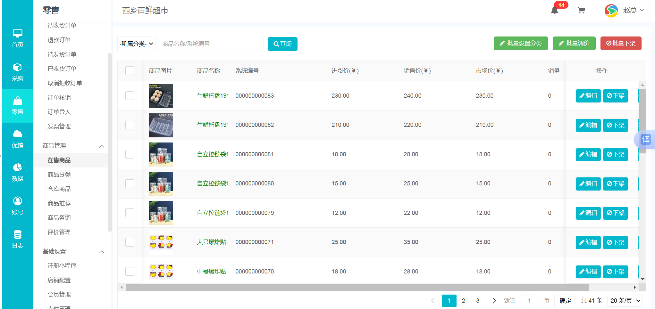Toggle the select-all checkbox in table header

coord(130,70)
